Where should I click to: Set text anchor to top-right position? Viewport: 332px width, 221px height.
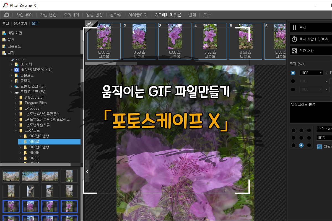(x=309, y=130)
